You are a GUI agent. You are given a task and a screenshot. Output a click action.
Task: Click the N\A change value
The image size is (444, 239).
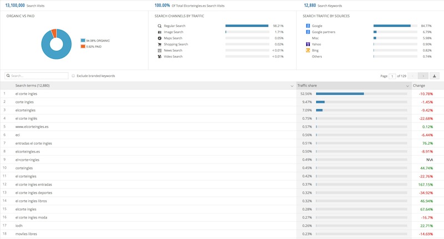click(x=430, y=160)
